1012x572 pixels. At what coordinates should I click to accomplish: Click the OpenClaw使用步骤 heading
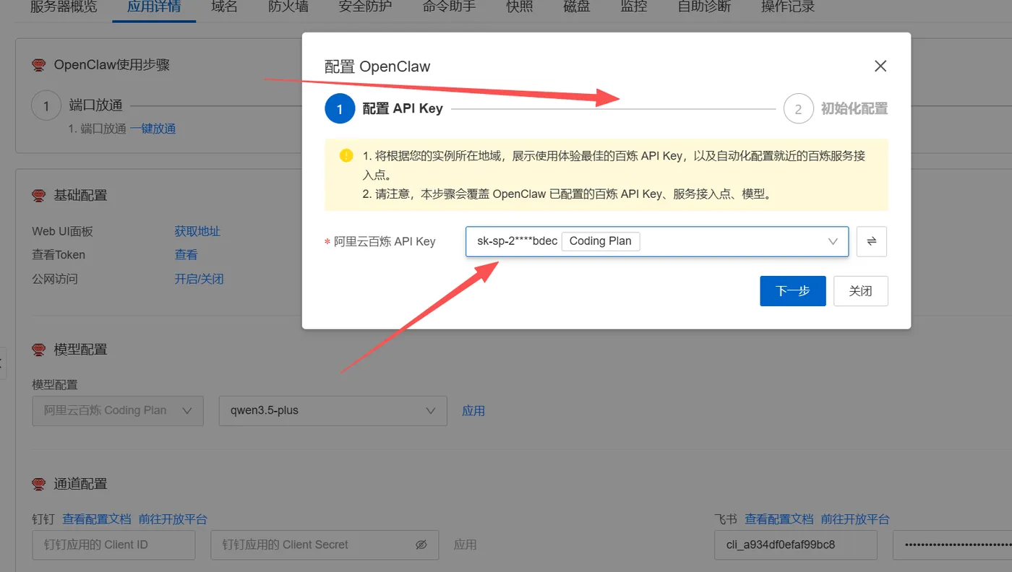(112, 65)
